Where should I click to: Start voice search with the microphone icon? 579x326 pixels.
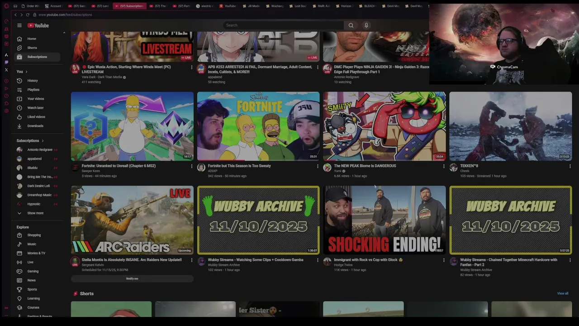(366, 25)
